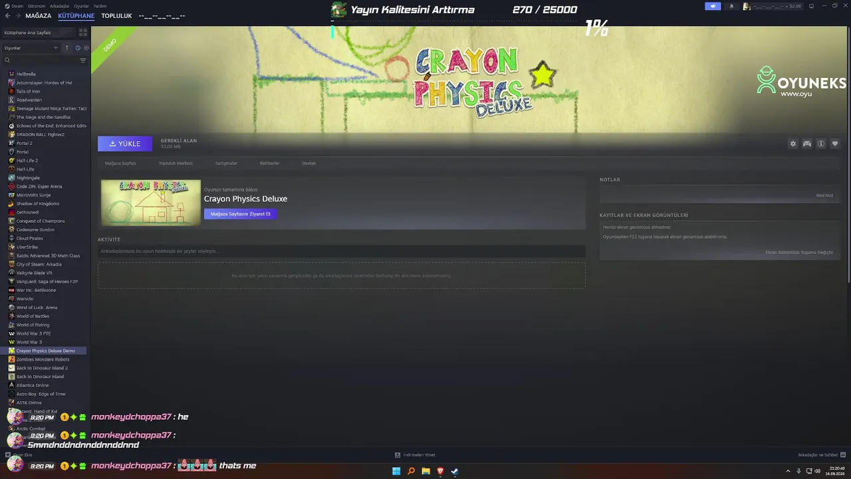Open the account profile dropdown
This screenshot has height=479, width=851.
773,6
